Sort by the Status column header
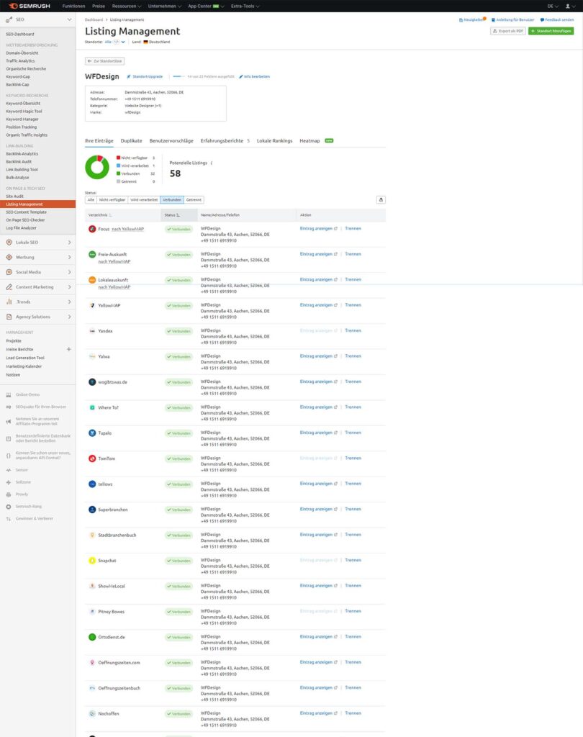The width and height of the screenshot is (583, 737). click(172, 215)
